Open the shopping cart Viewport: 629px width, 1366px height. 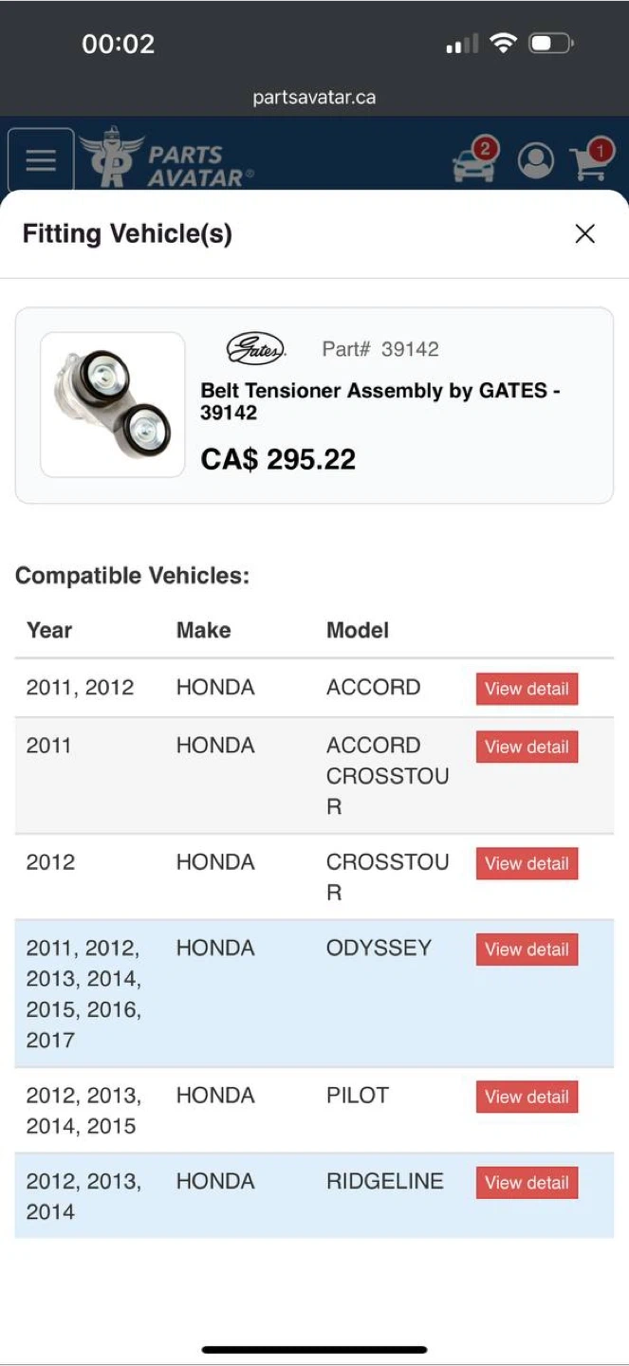click(x=591, y=161)
